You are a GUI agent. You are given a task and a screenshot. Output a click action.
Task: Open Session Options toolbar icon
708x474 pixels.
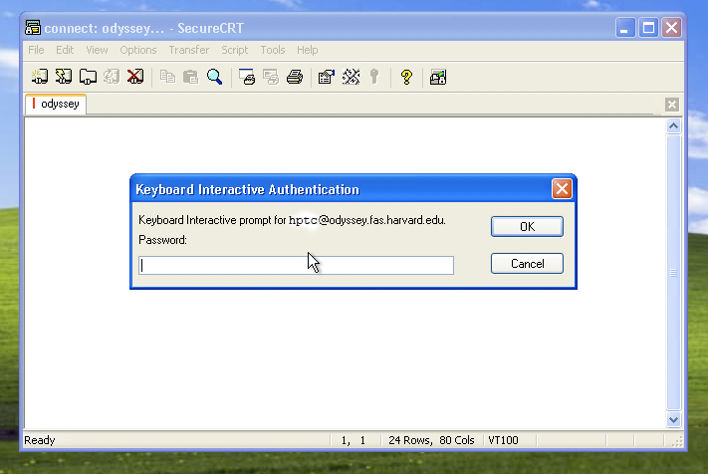click(327, 77)
